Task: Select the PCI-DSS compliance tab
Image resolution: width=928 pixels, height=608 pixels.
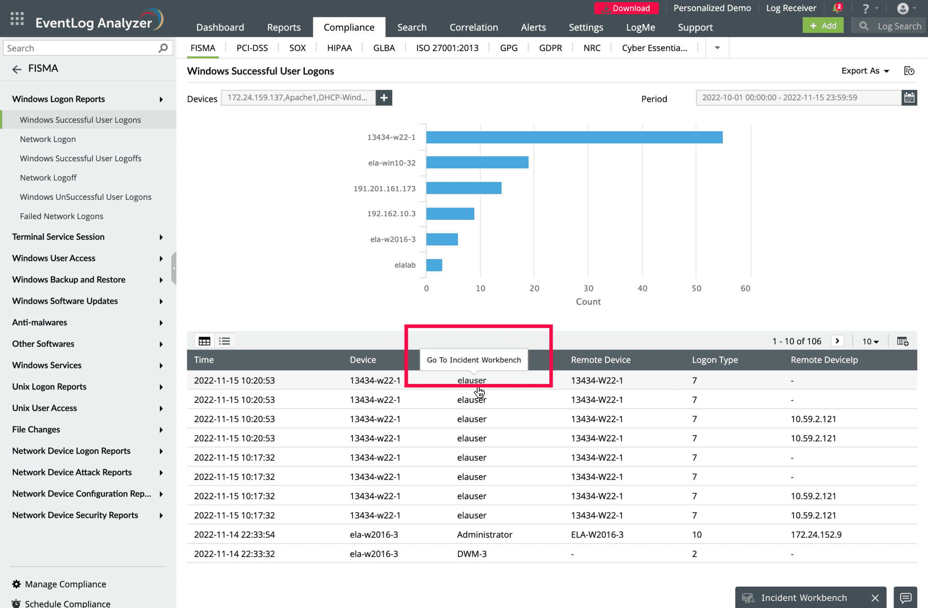Action: point(252,48)
